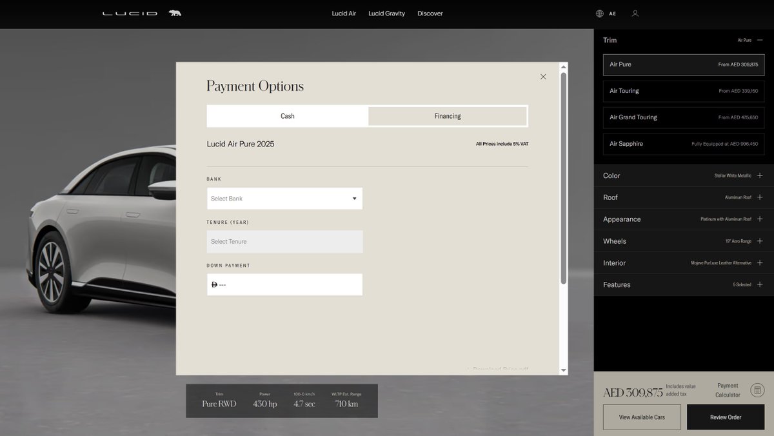This screenshot has width=774, height=436.
Task: Expand the Color section
Action: click(x=683, y=175)
